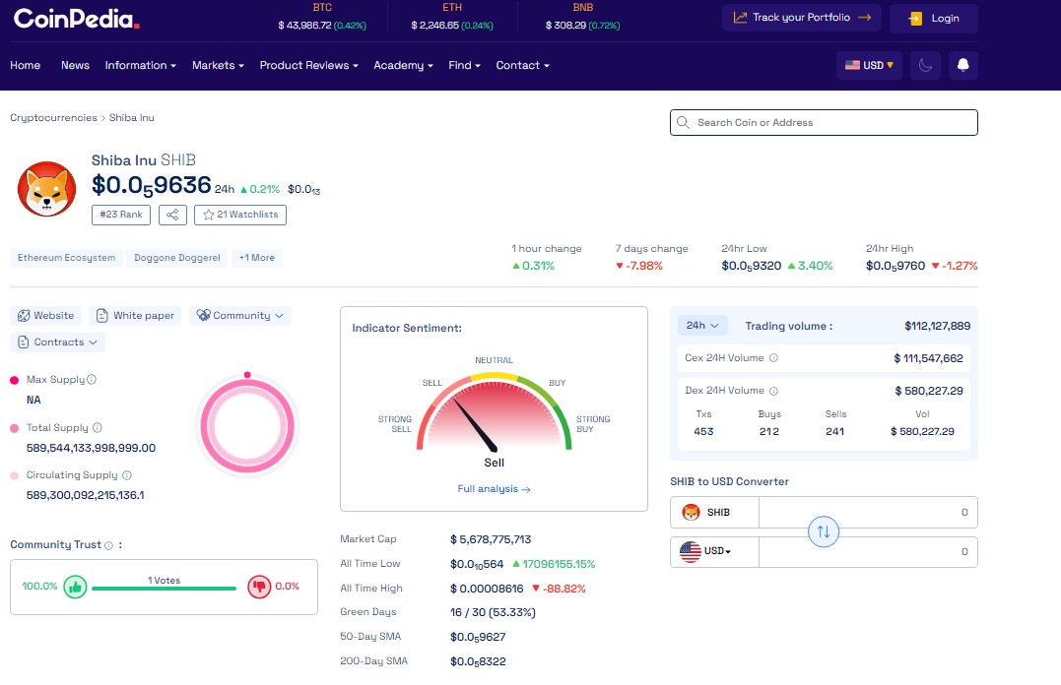The width and height of the screenshot is (1061, 685).
Task: Expand the Academy menu
Action: [x=403, y=66]
